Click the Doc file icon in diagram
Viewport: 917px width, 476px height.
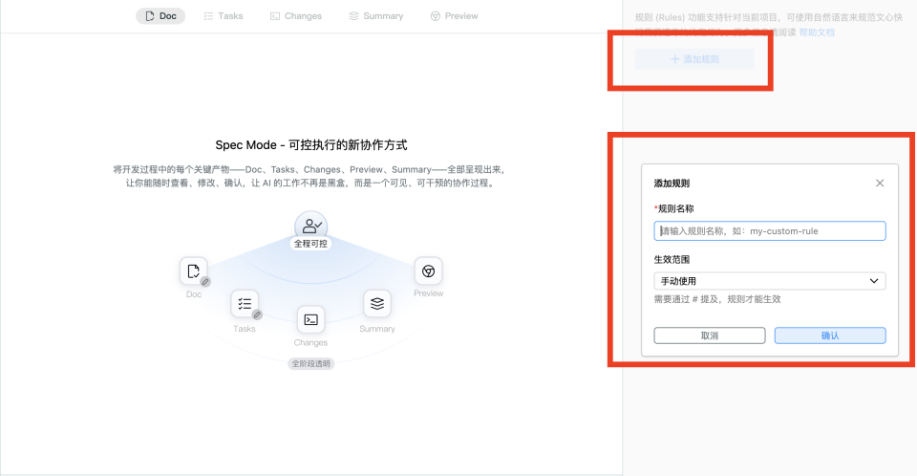[x=194, y=271]
